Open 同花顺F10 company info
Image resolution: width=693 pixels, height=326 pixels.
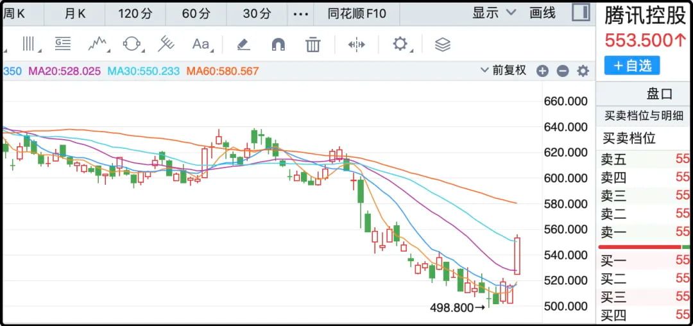point(357,13)
